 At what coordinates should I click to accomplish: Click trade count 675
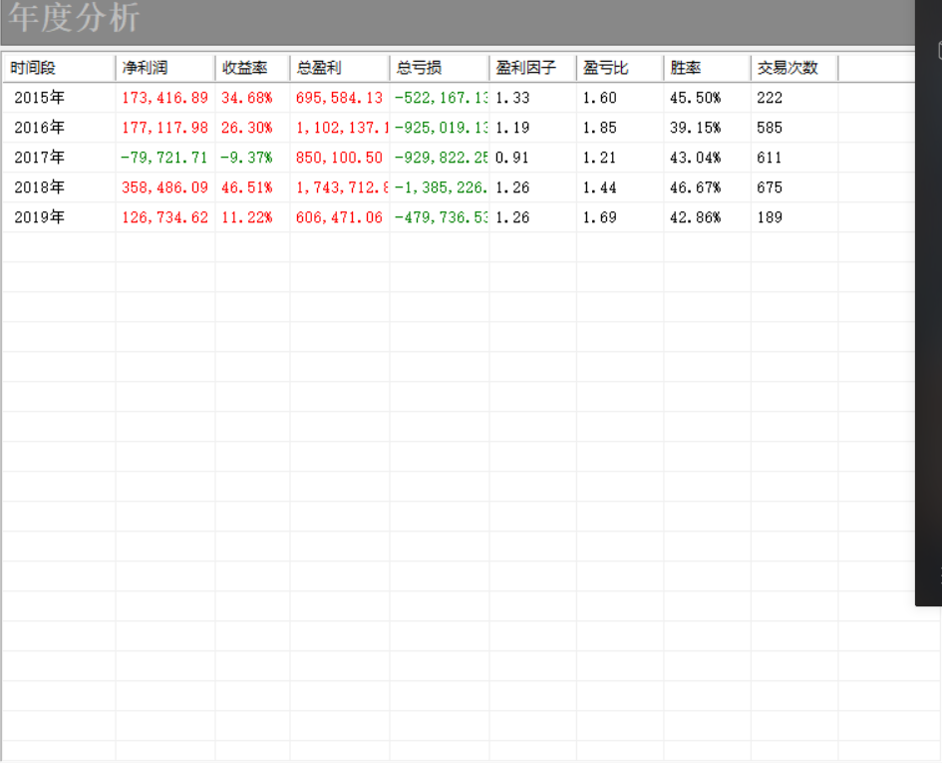[770, 188]
